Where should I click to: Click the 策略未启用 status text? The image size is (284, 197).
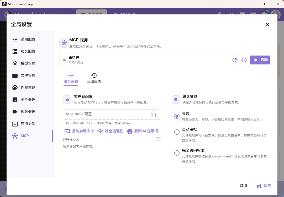point(76,63)
